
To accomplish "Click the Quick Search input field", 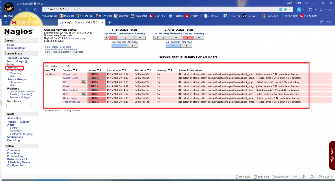I will (x=19, y=106).
